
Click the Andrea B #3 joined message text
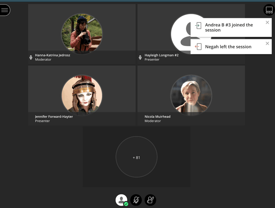(229, 28)
